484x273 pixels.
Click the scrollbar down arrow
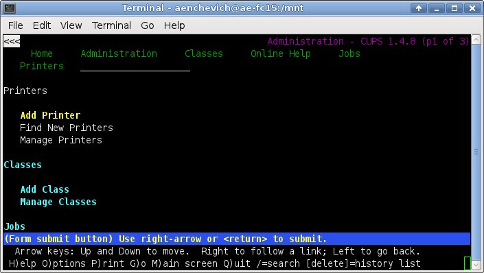pyautogui.click(x=476, y=264)
